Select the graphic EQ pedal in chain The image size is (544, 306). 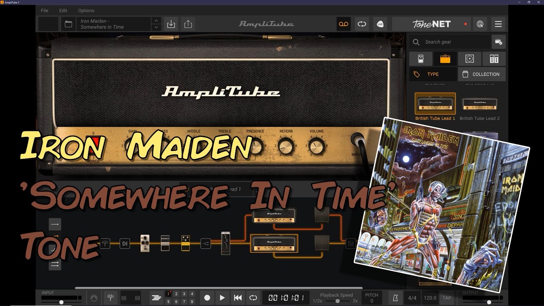(165, 243)
